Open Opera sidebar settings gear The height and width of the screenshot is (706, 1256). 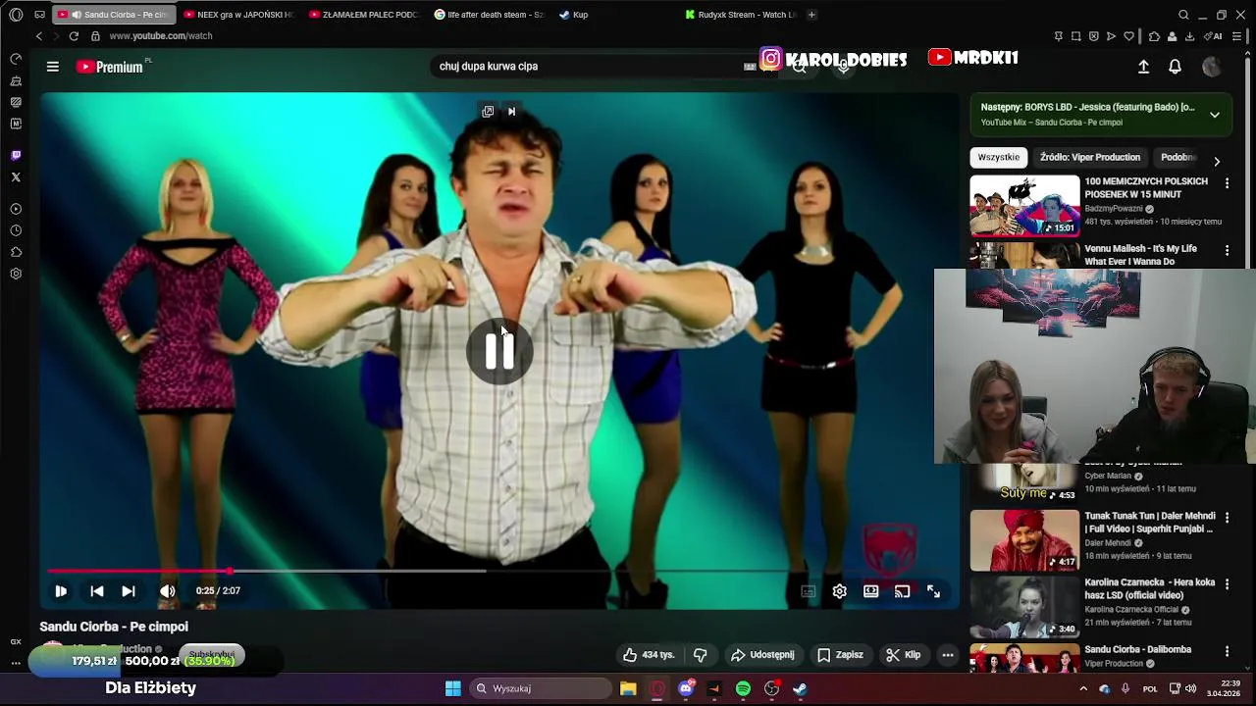tap(16, 274)
